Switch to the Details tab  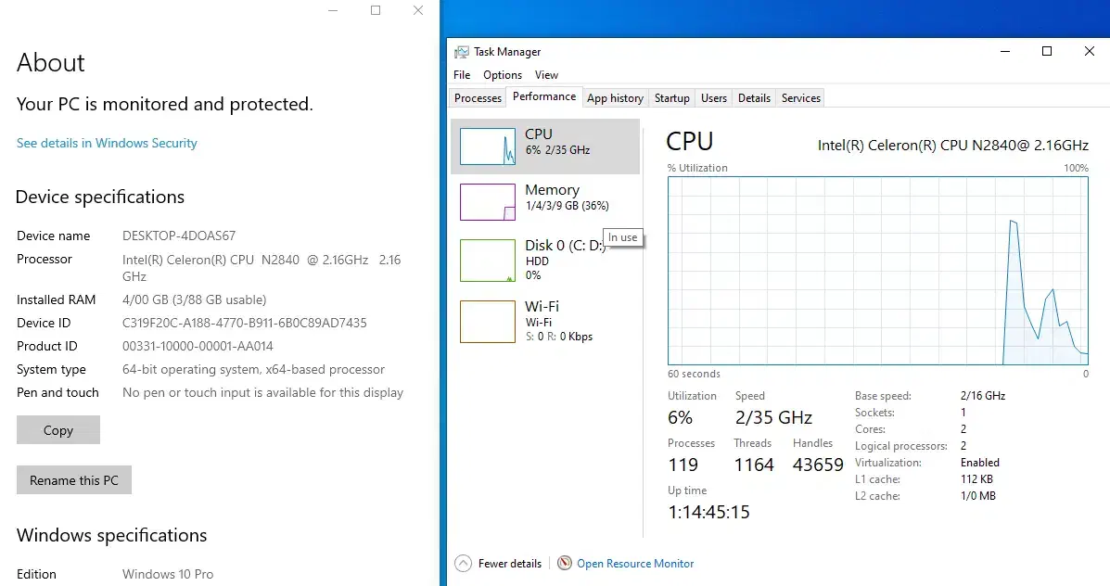[754, 98]
